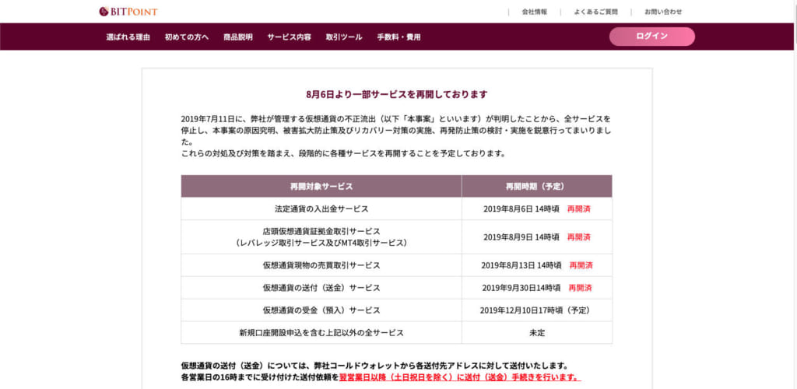Open 手数料・費用 in the navigation bar
Image resolution: width=797 pixels, height=389 pixels.
[x=398, y=37]
